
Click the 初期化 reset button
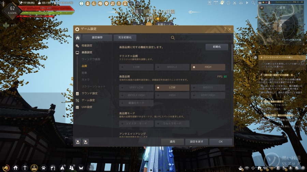click(x=217, y=47)
